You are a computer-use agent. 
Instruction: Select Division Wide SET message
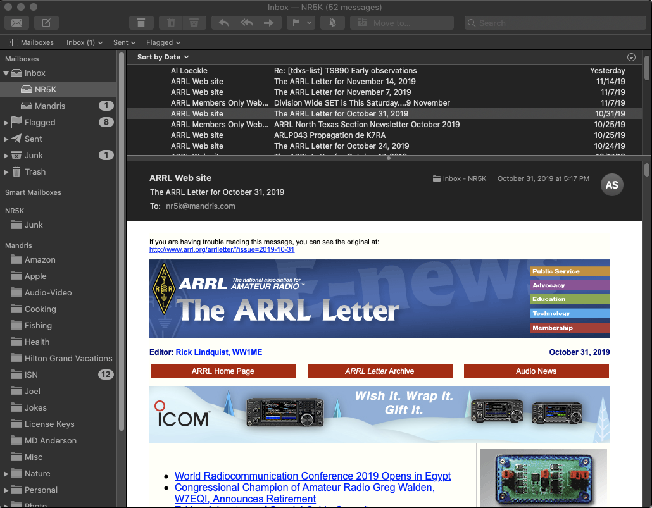point(384,103)
